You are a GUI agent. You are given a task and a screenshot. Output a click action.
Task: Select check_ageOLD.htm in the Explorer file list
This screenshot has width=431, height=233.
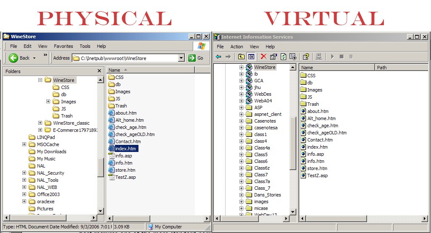[135, 134]
